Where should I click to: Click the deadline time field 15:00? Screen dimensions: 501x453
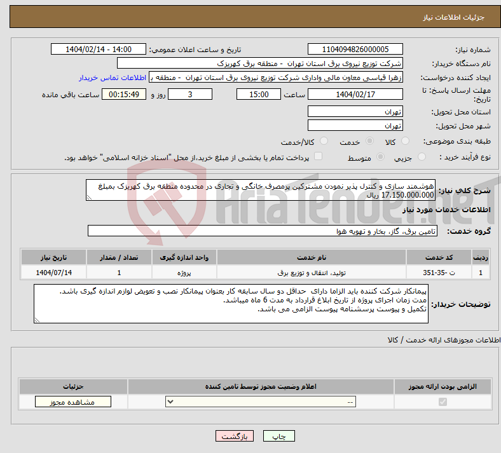pyautogui.click(x=259, y=95)
